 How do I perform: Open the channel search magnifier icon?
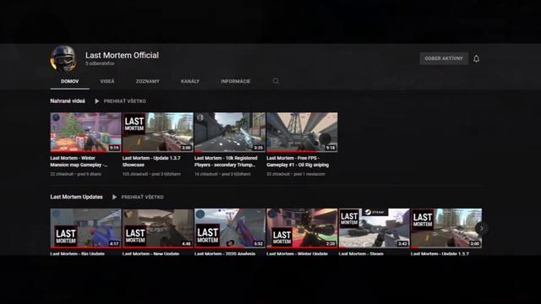[276, 81]
